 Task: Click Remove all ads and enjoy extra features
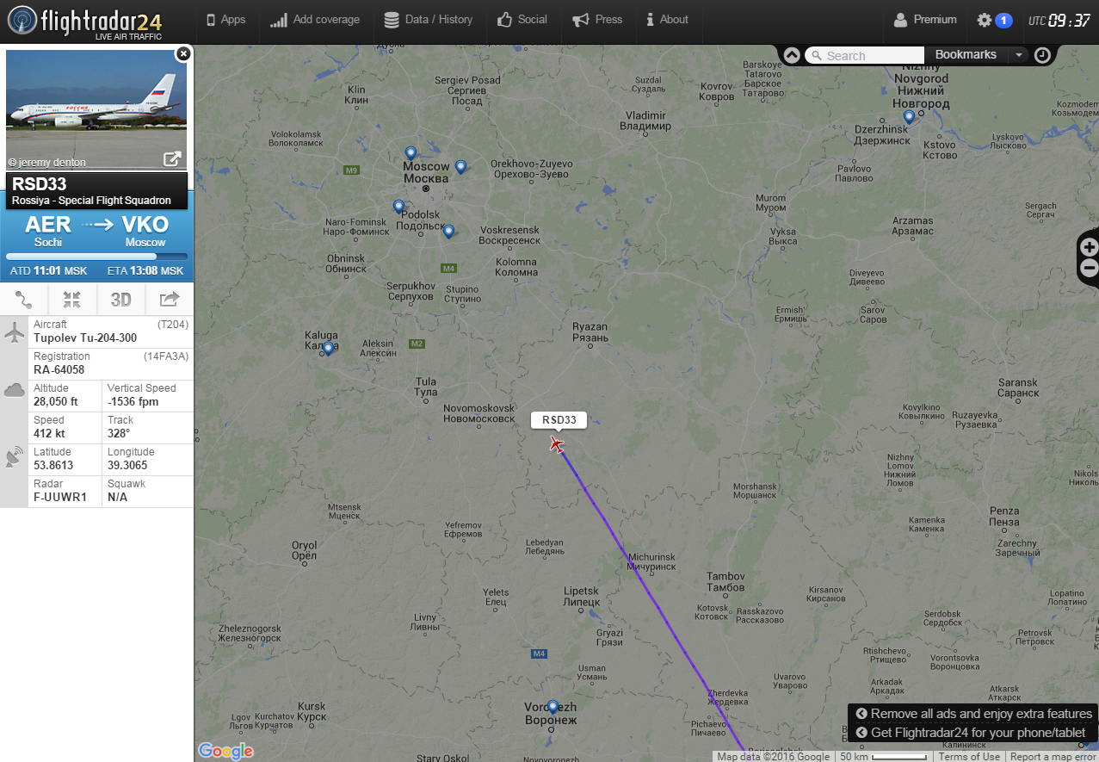click(x=973, y=714)
